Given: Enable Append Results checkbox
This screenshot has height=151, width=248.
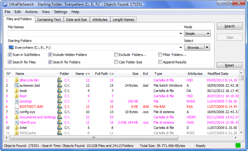Looking at the screenshot, I should coord(160,62).
